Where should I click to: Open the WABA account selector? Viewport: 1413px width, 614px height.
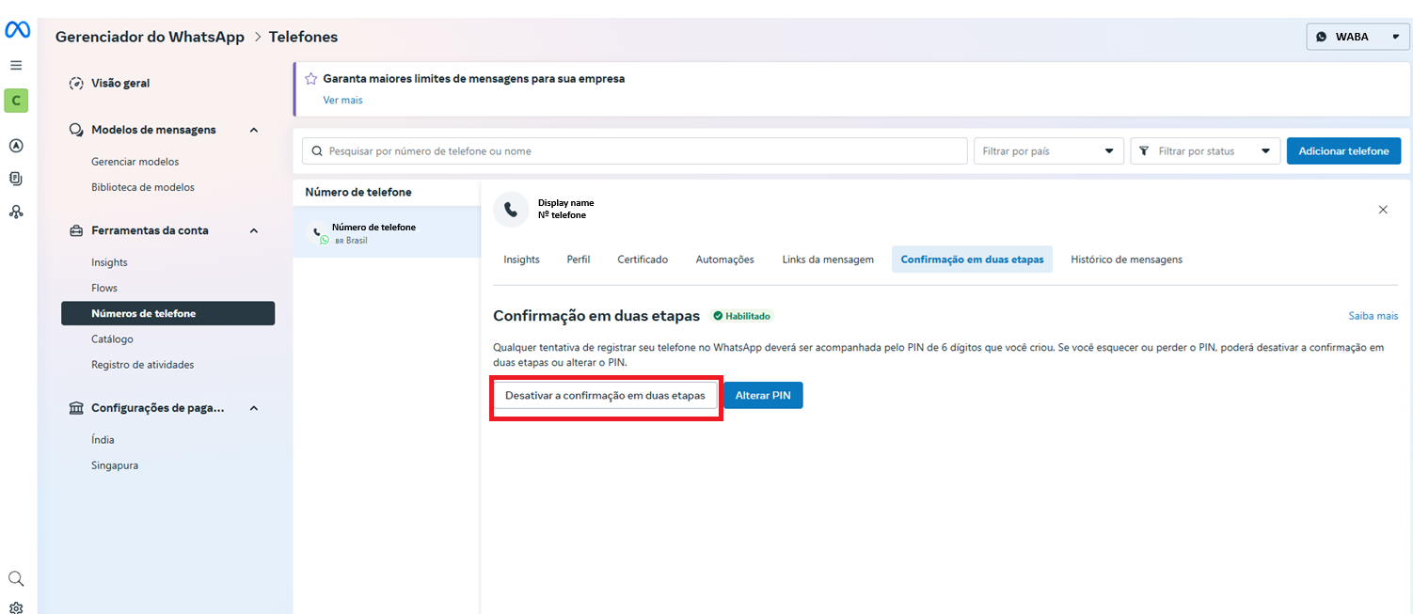pos(1357,37)
